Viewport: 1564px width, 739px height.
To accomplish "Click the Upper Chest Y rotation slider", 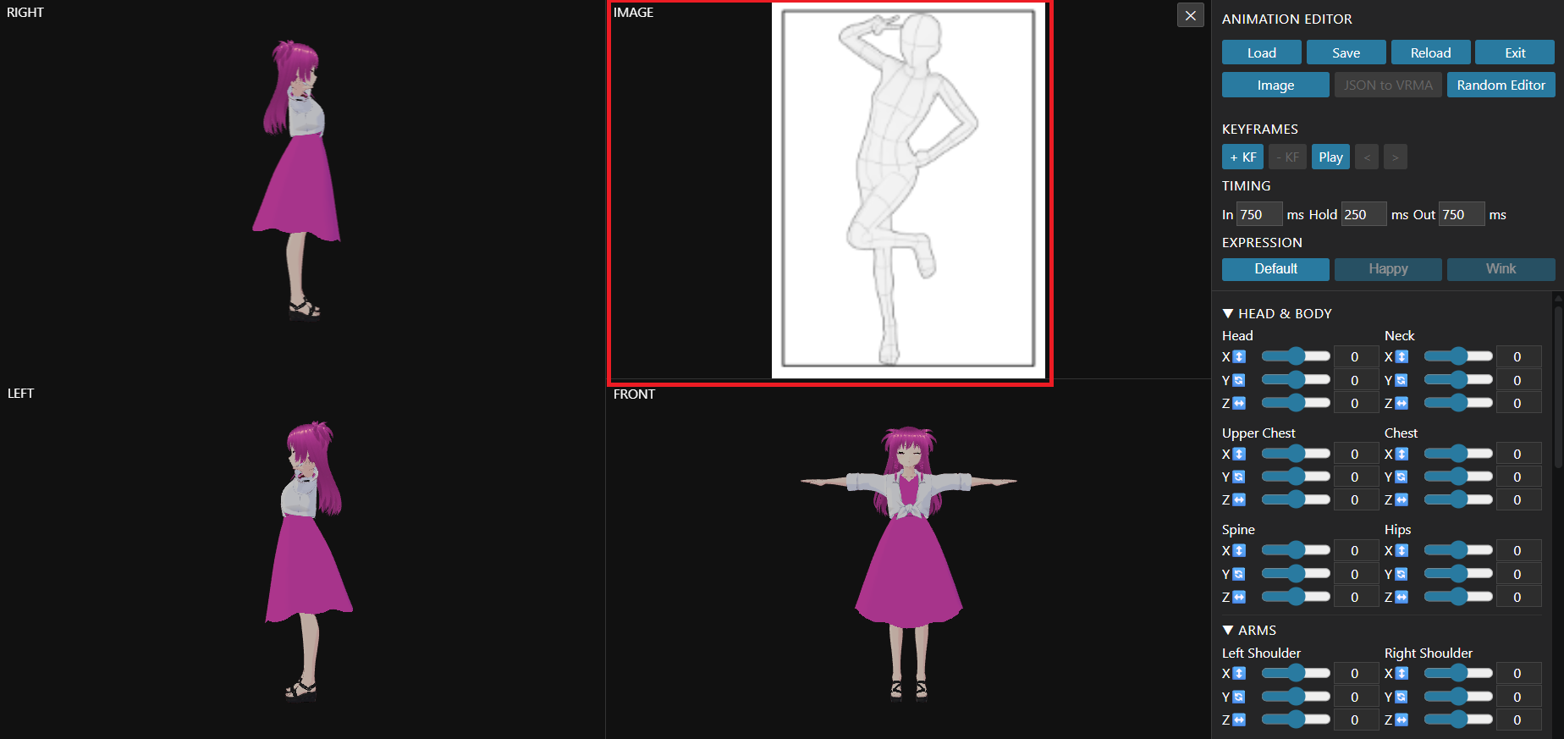I will pos(1296,477).
